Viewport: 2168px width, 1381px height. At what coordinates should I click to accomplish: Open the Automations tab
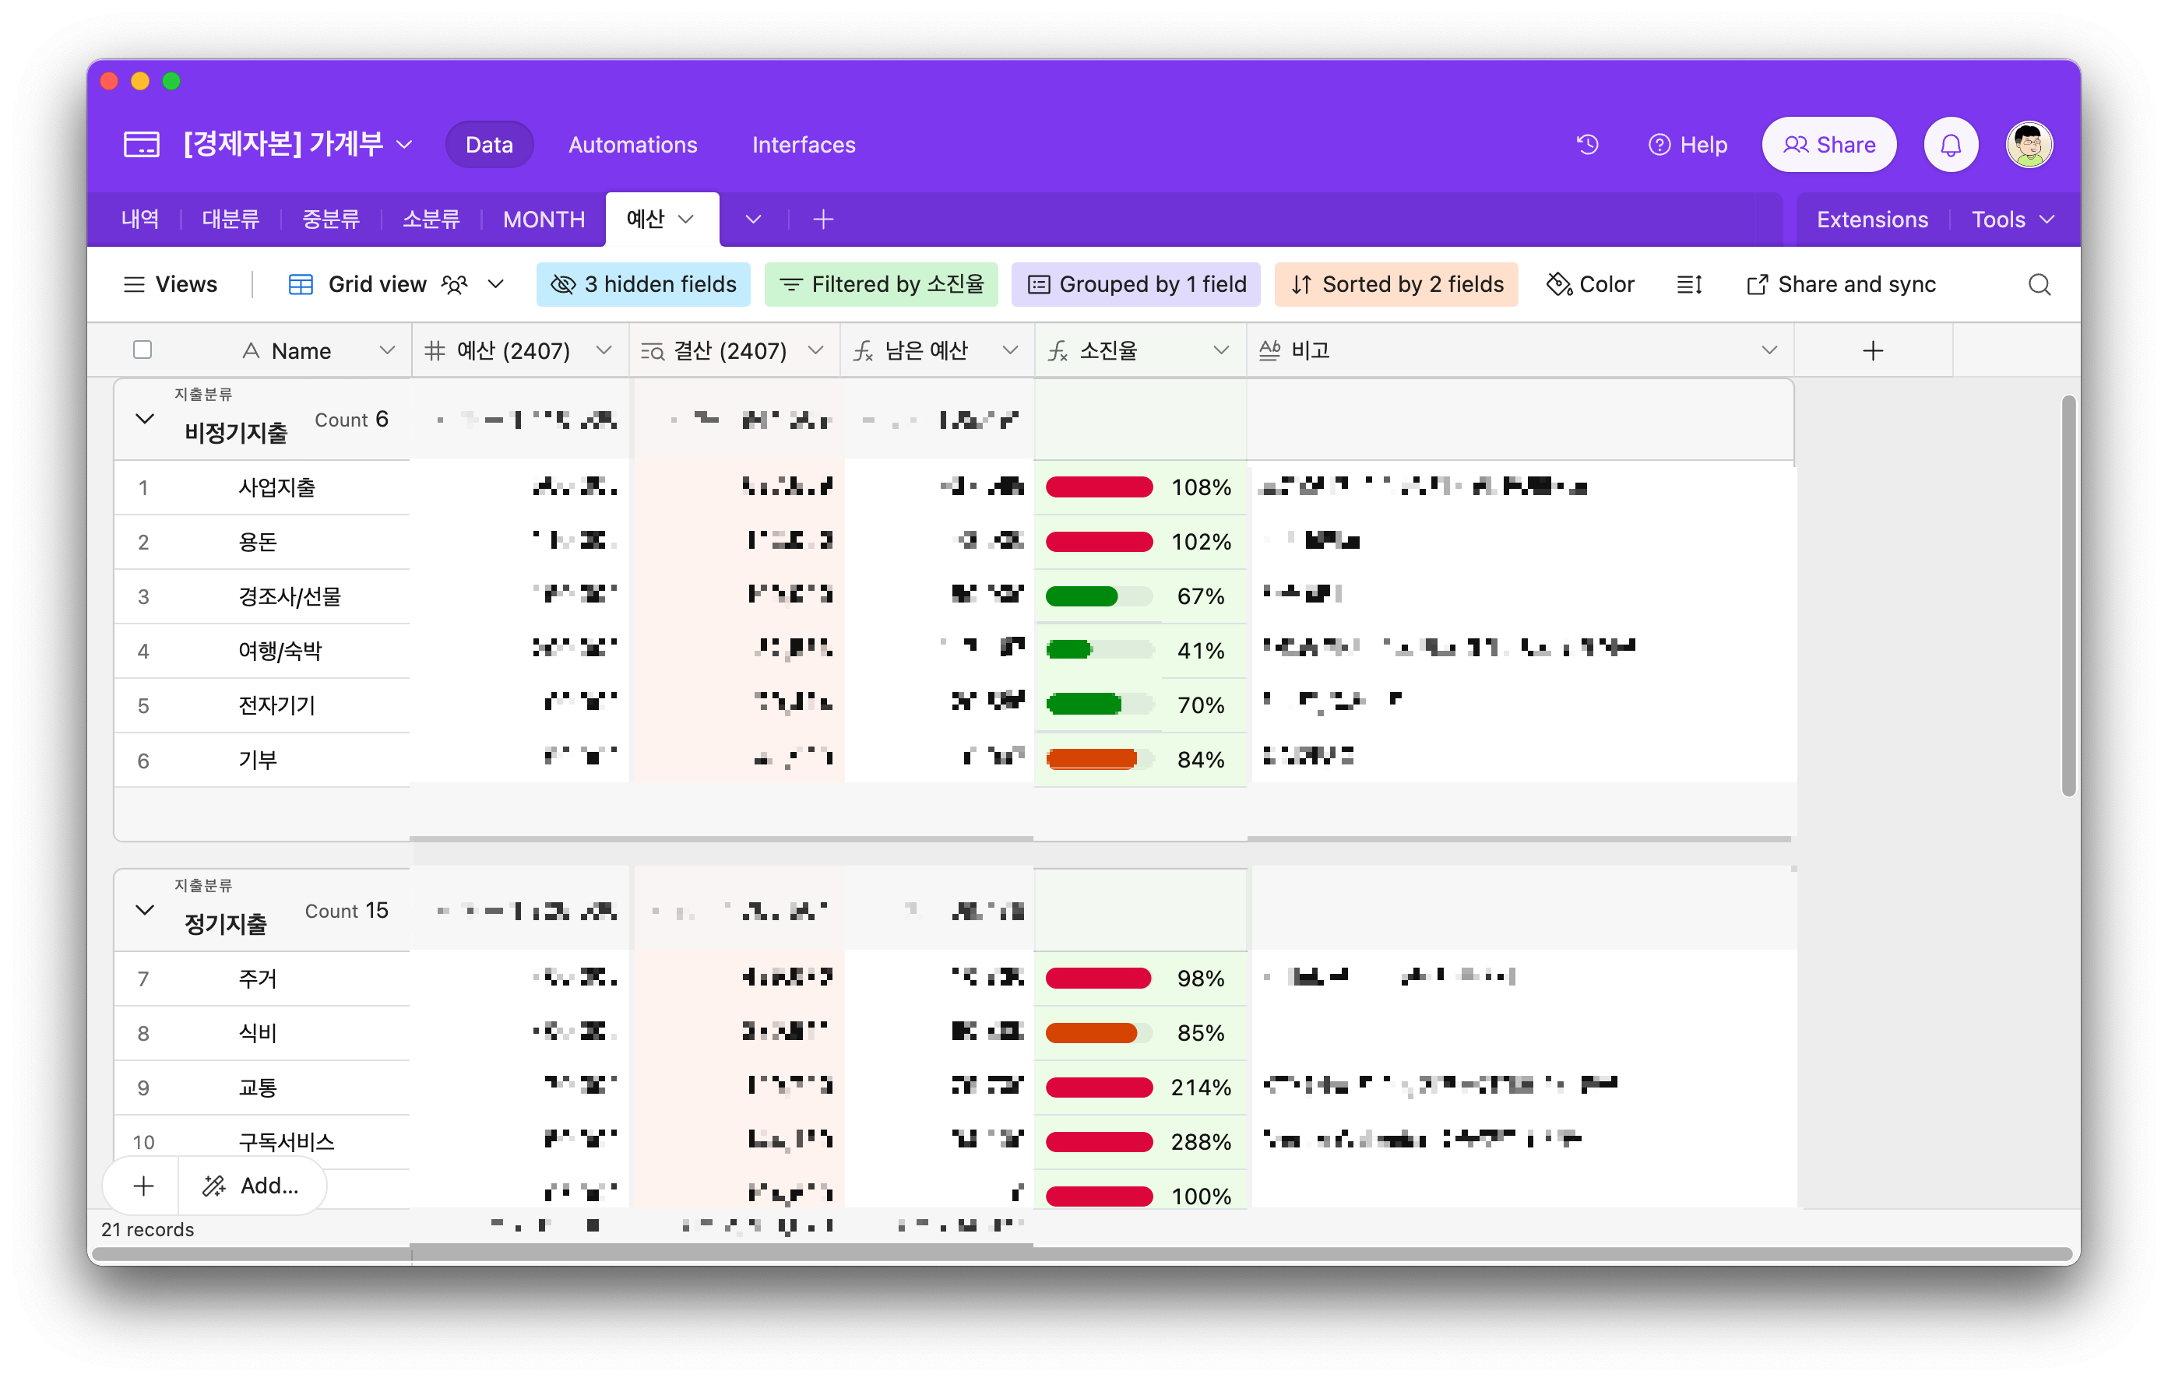[x=632, y=145]
